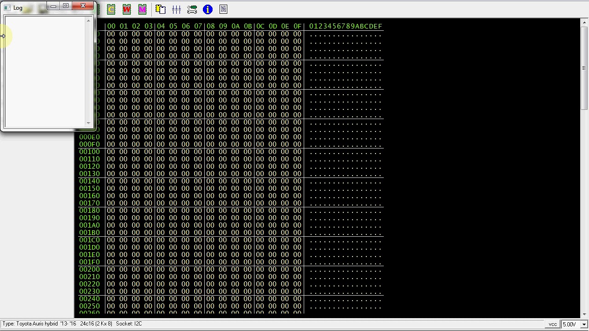
Task: Click the yellow C chip icon
Action: [111, 9]
